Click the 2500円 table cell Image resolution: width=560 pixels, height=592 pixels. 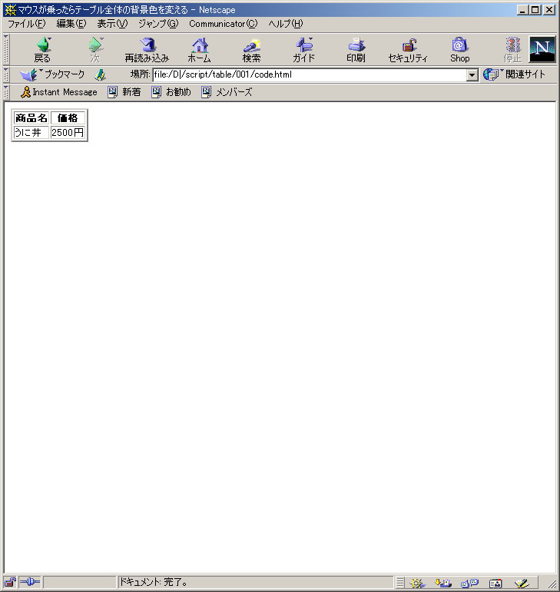coord(68,133)
